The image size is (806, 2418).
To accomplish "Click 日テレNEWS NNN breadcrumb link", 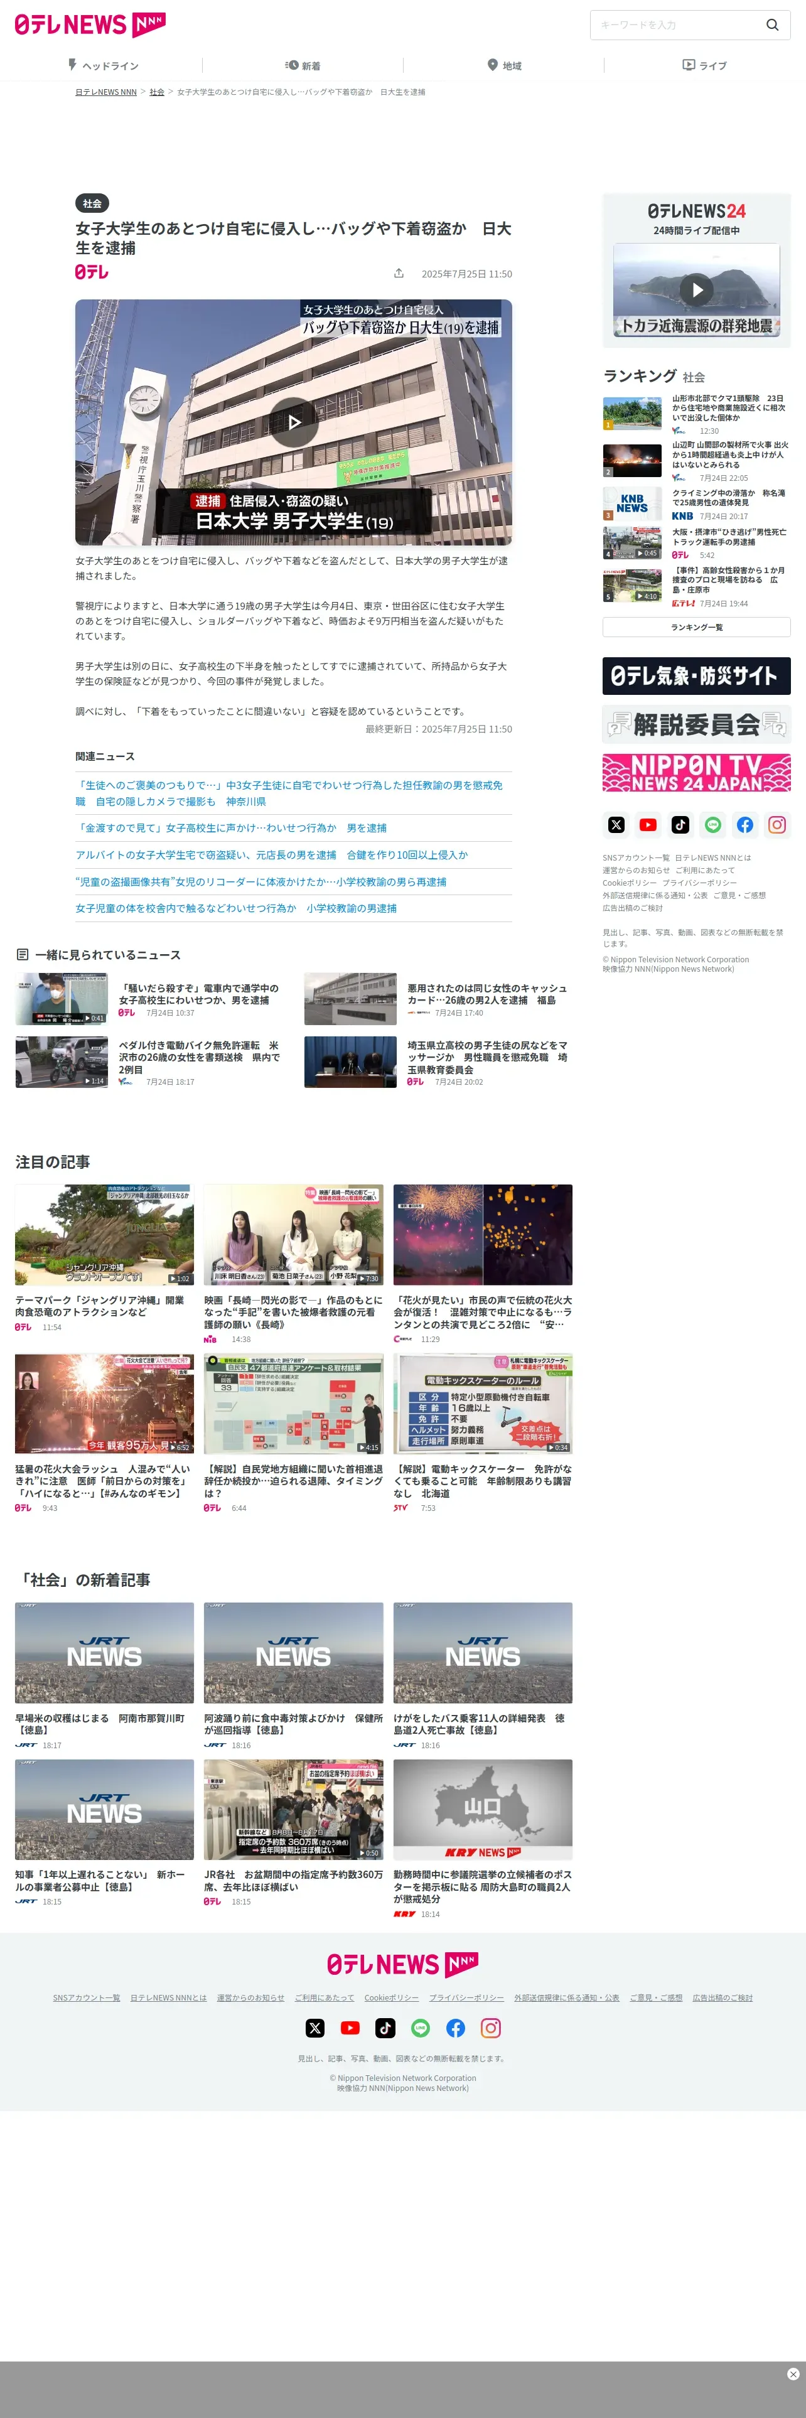I will [106, 92].
